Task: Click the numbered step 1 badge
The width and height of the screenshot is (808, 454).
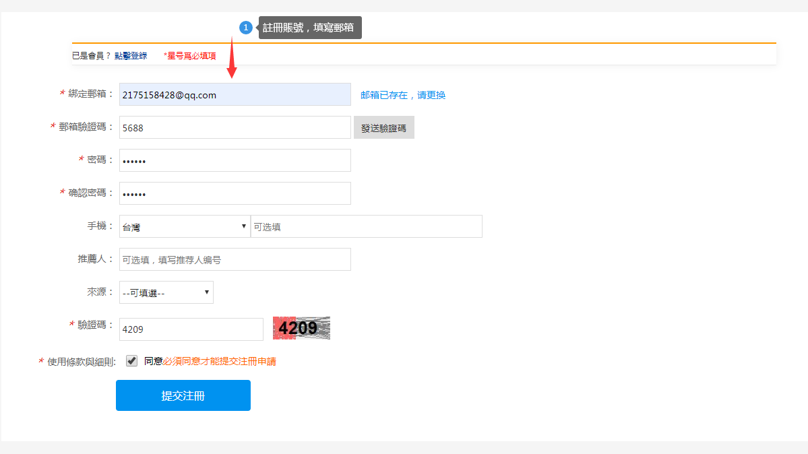Action: pos(246,27)
